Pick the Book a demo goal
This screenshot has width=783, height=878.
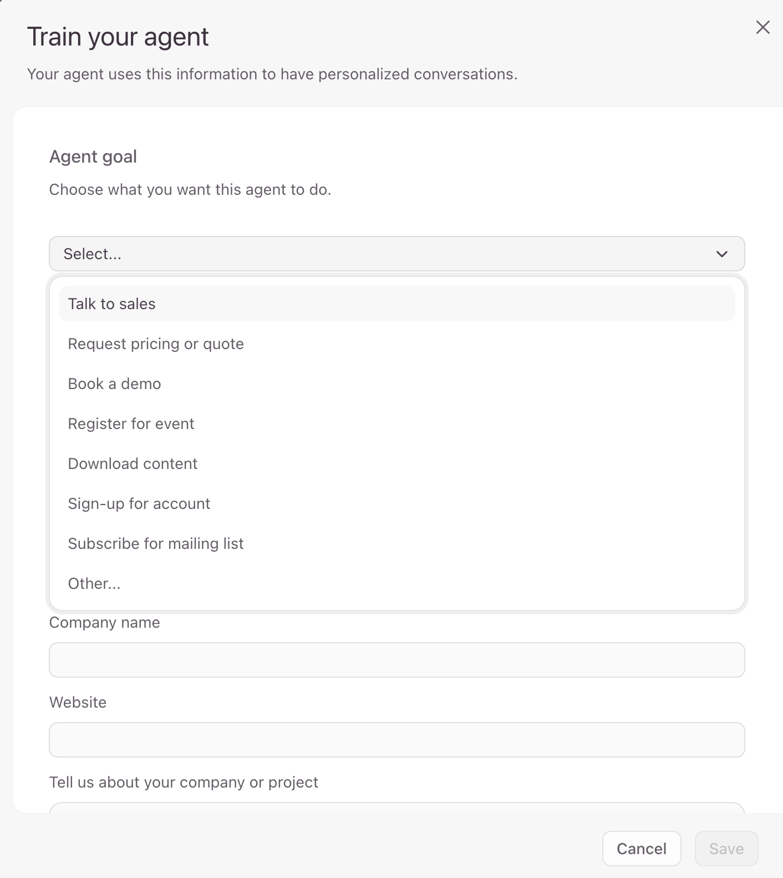114,384
